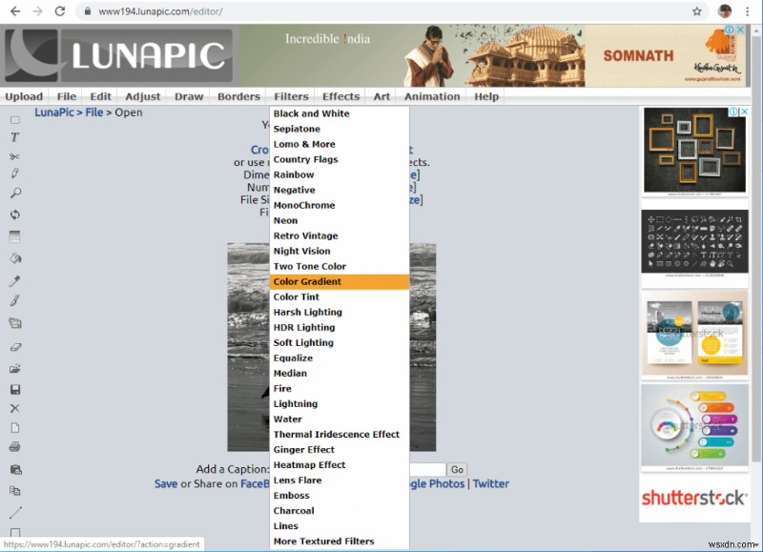Select highlighted Color Gradient filter
763x552 pixels.
click(x=340, y=281)
